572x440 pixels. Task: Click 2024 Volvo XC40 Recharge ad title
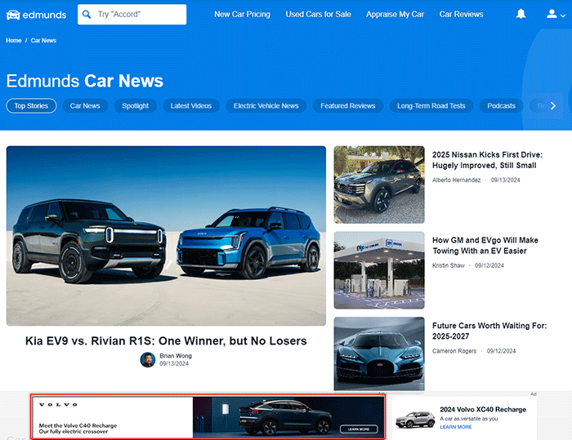click(x=483, y=409)
